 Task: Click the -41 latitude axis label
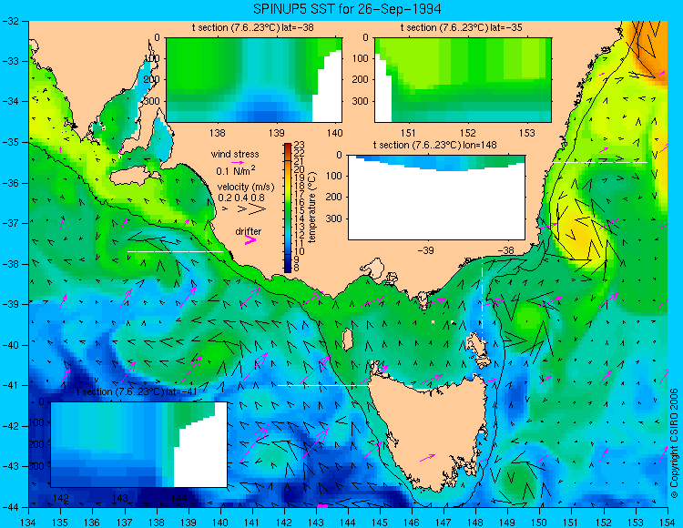click(x=10, y=386)
